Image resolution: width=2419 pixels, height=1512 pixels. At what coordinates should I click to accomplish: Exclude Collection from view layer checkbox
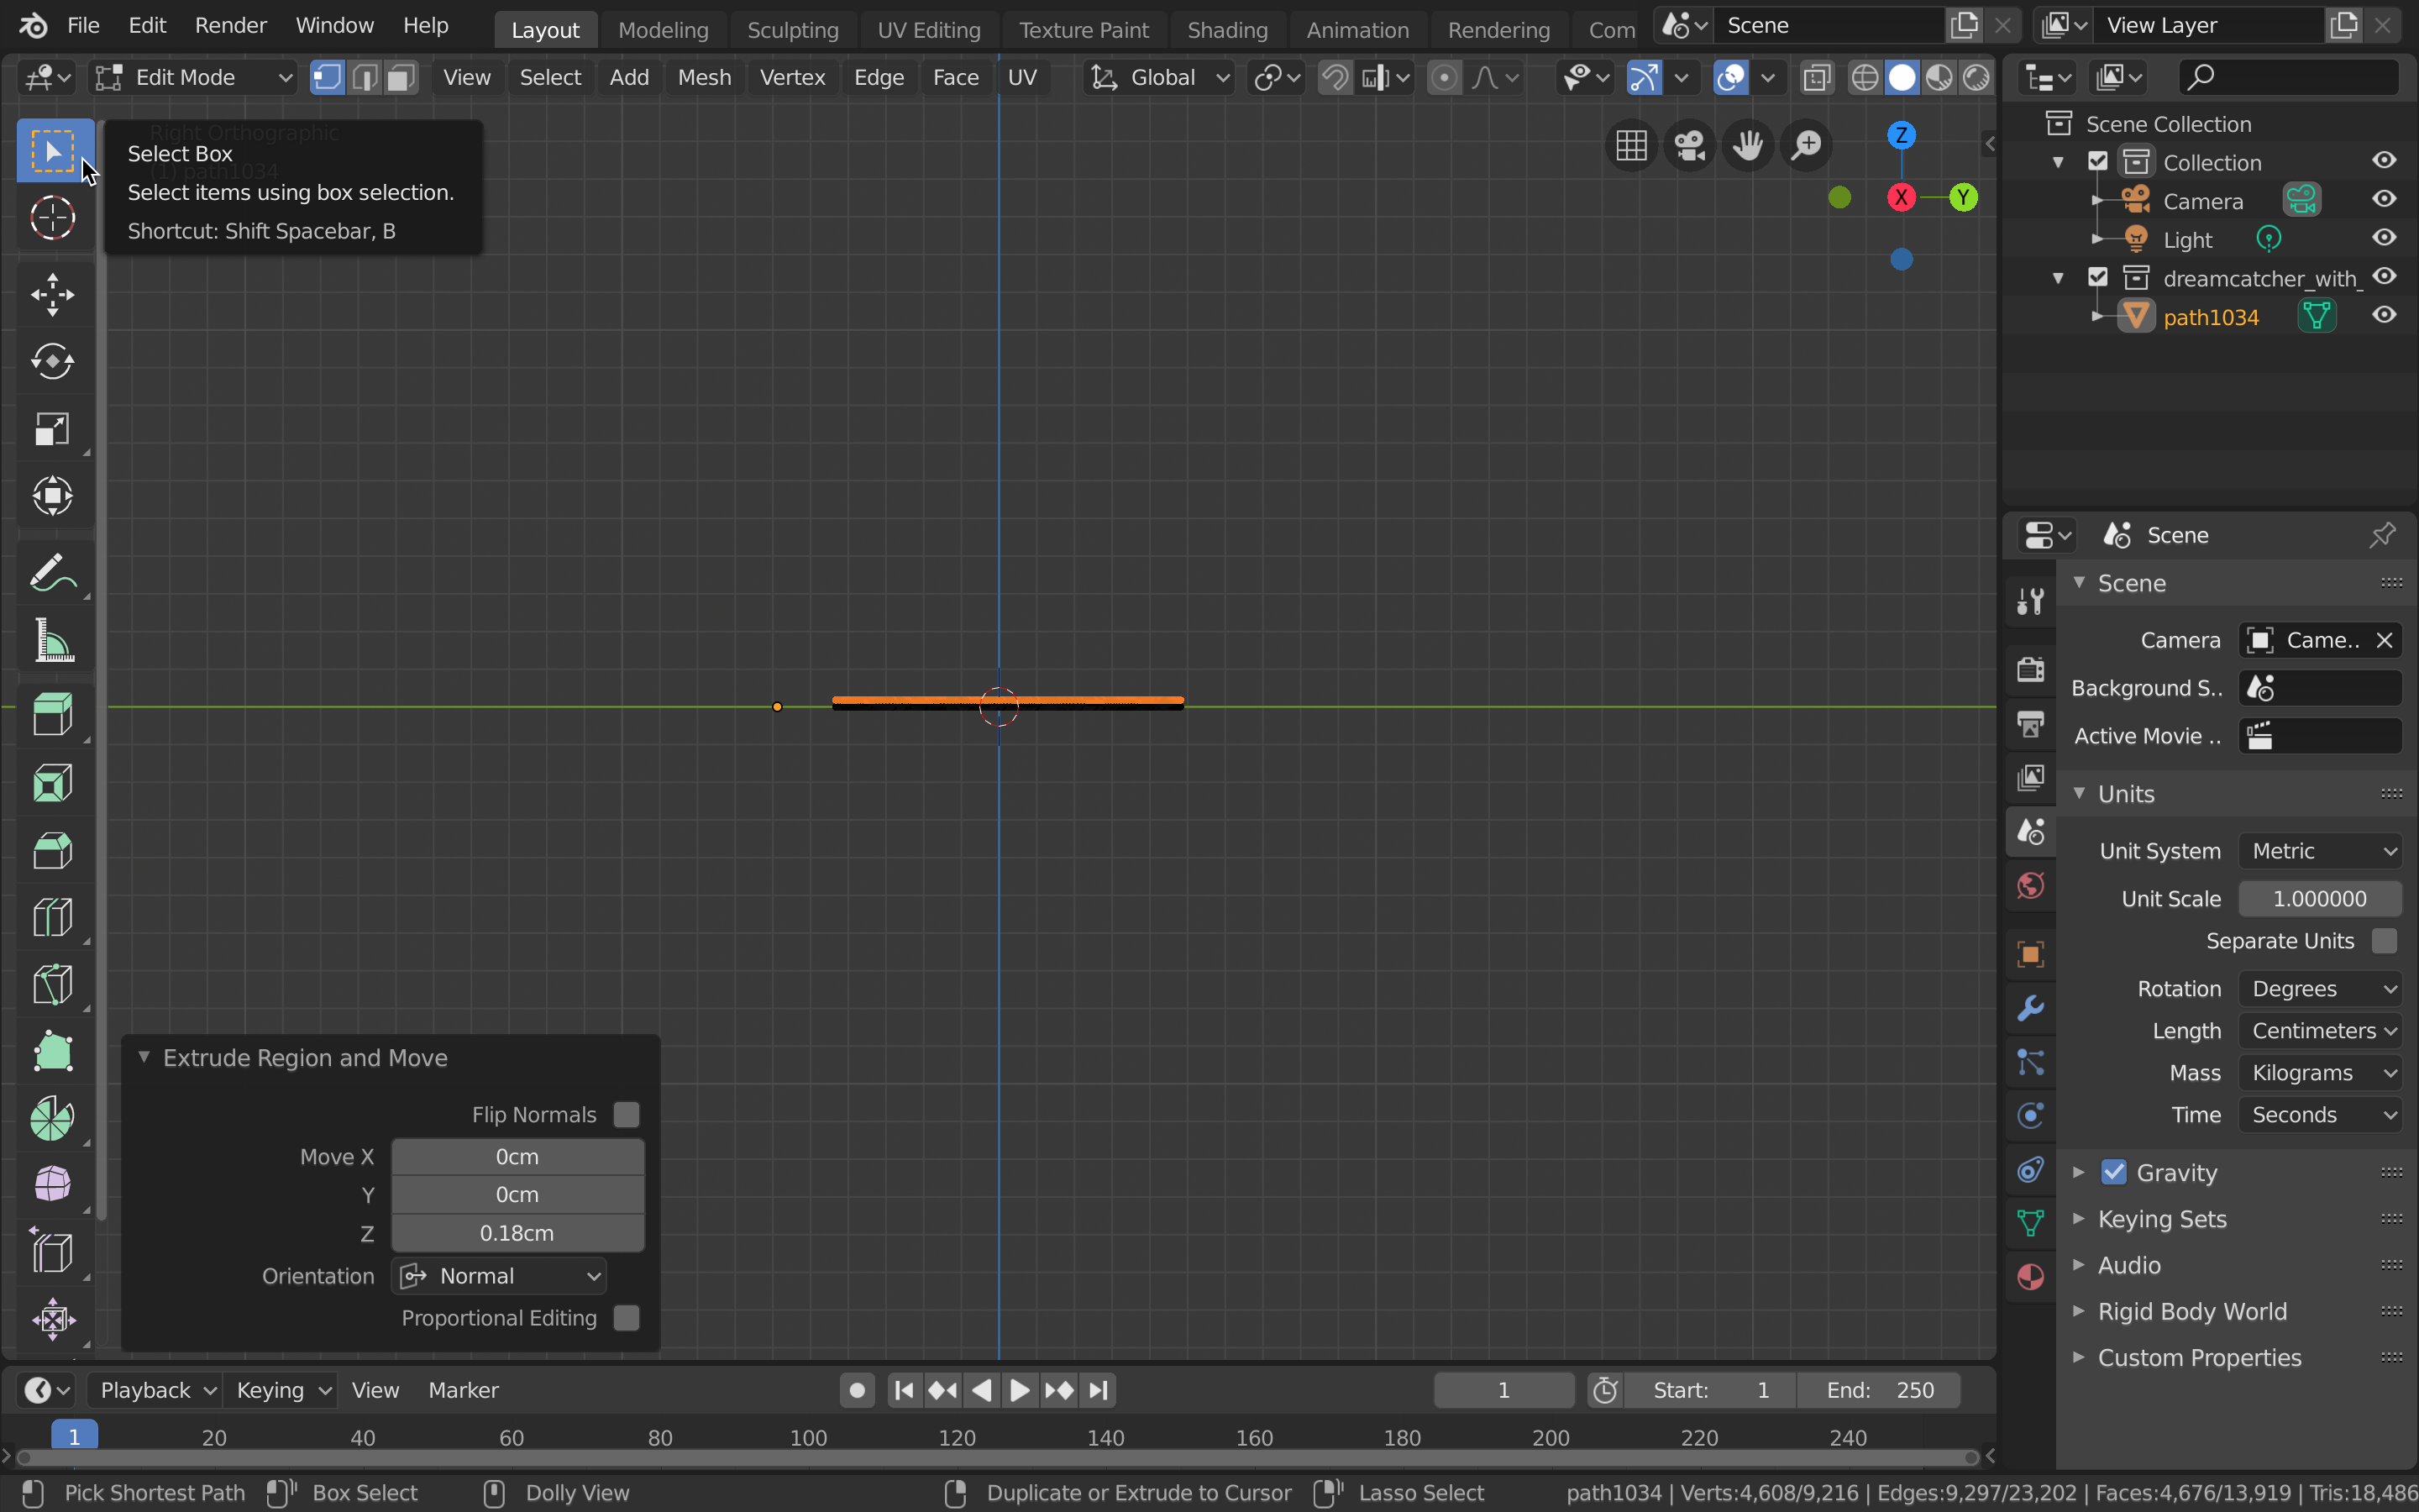2098,161
